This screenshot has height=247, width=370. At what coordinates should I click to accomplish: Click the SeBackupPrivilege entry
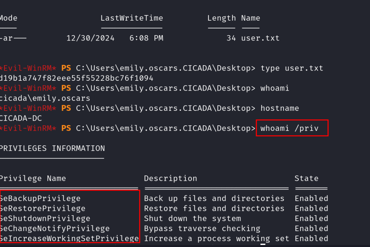tap(40, 198)
